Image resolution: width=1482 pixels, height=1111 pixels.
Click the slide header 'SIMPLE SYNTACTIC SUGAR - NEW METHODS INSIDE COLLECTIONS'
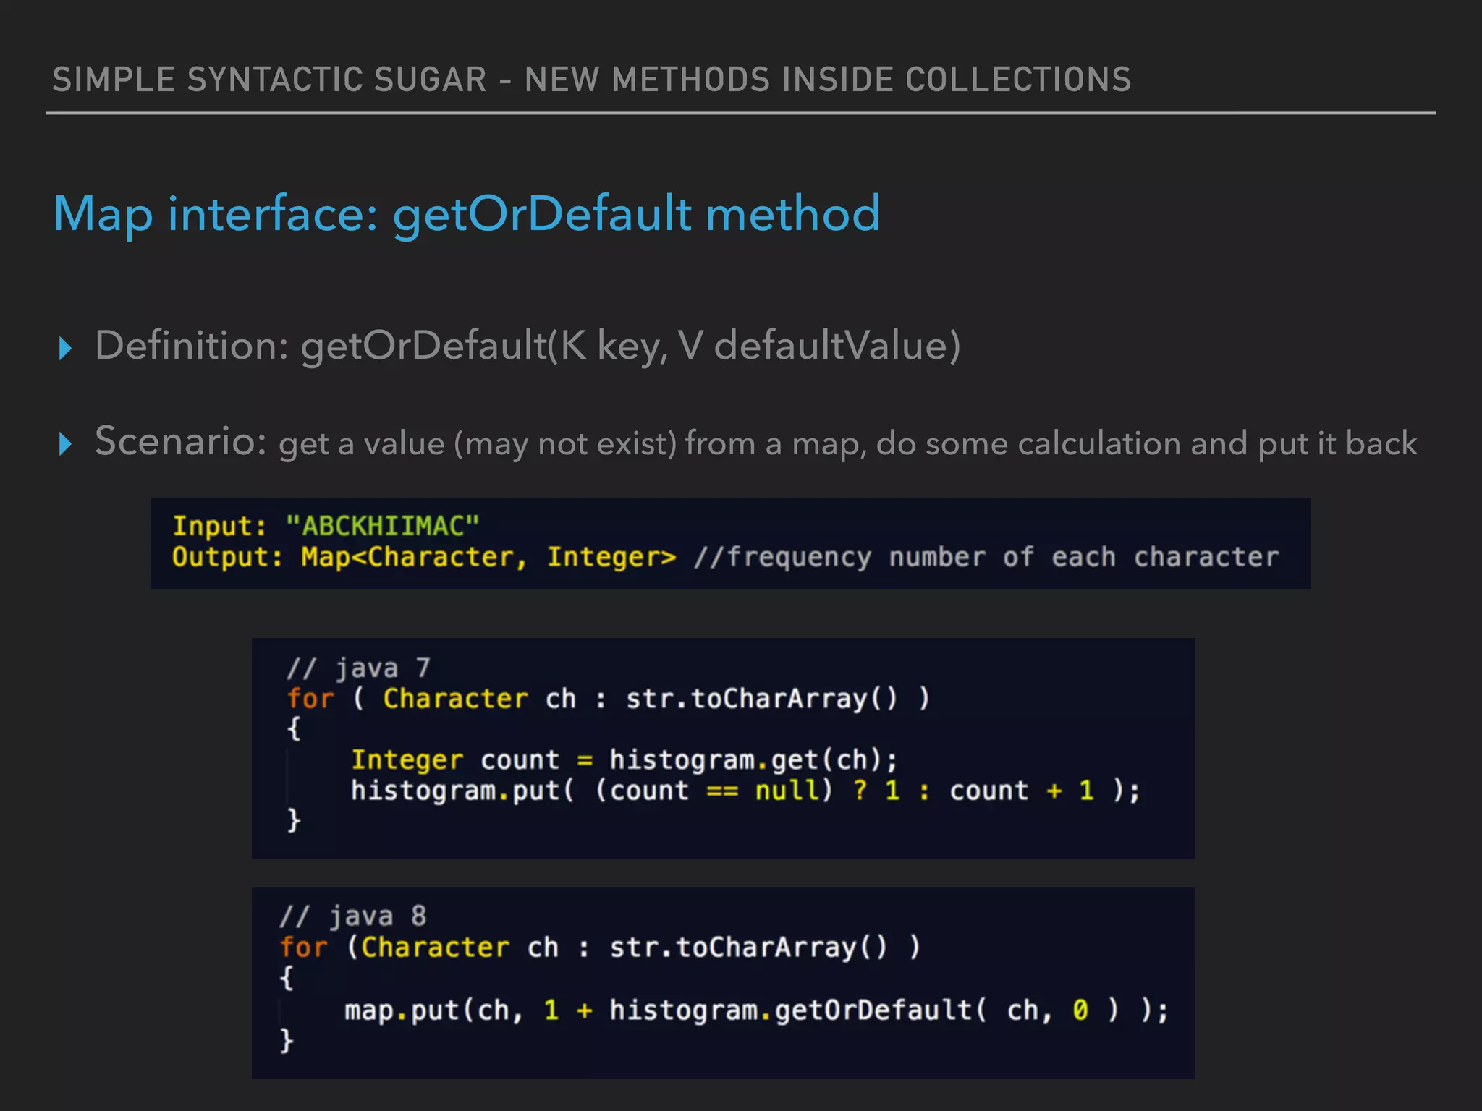coord(591,80)
